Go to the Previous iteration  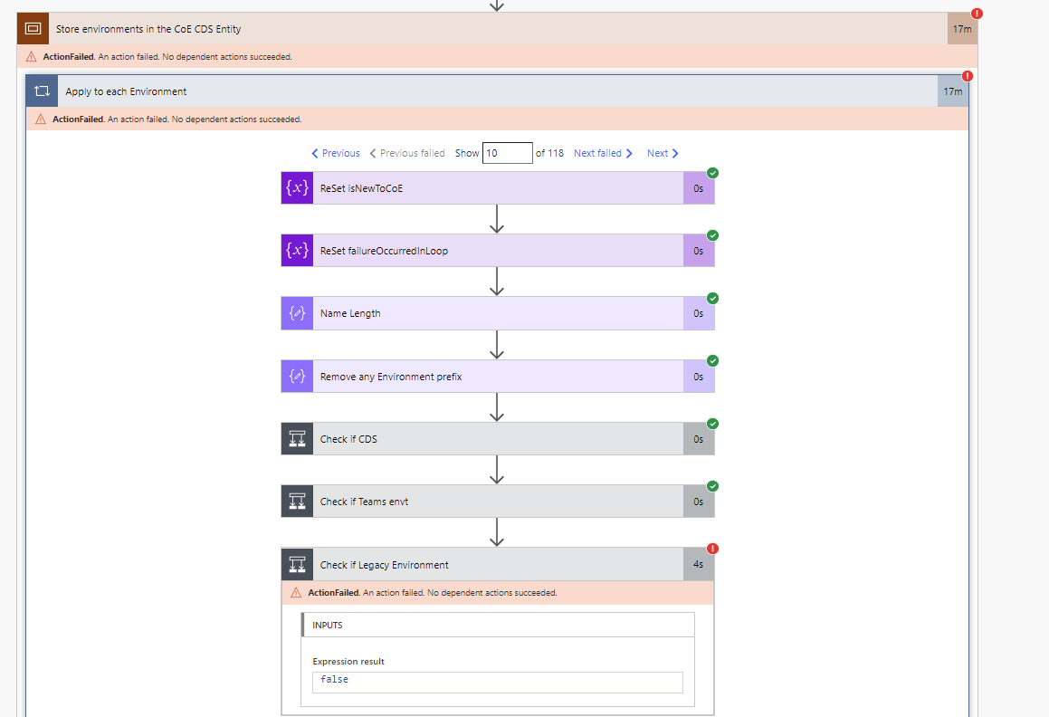tap(336, 153)
